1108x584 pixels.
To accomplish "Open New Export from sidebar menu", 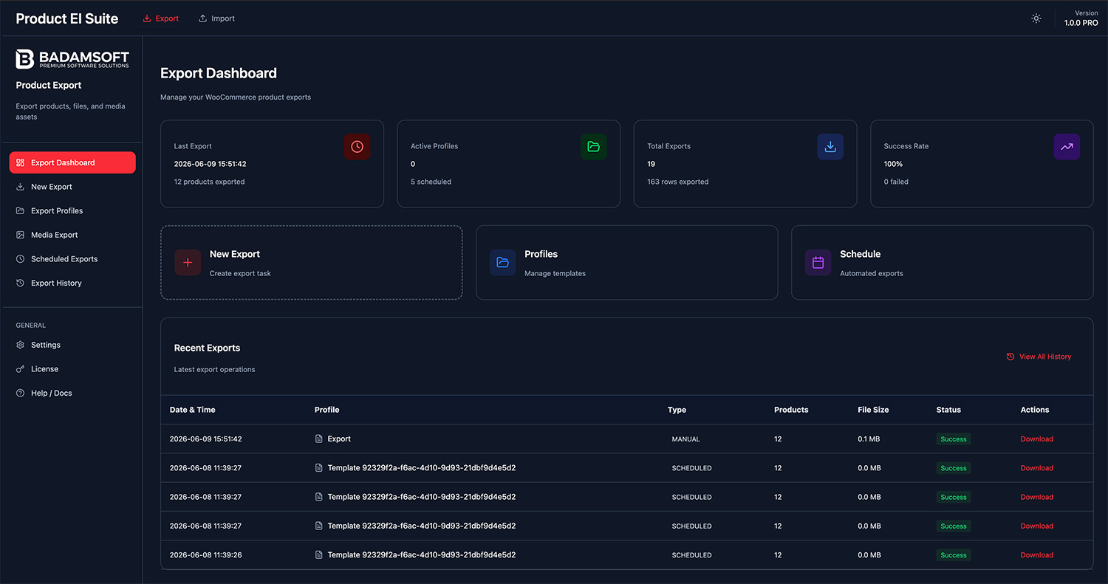I will [x=72, y=187].
